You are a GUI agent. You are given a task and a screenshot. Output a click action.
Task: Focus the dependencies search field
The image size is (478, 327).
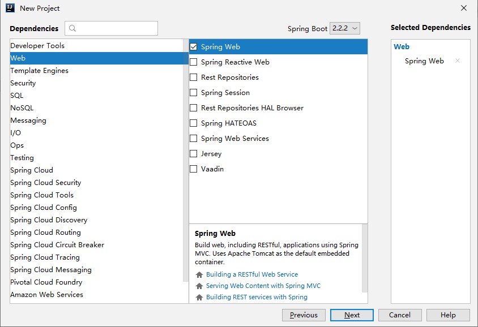111,28
